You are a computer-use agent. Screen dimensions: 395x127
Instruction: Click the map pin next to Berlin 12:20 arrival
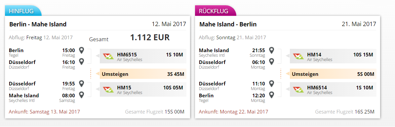coord(271,95)
